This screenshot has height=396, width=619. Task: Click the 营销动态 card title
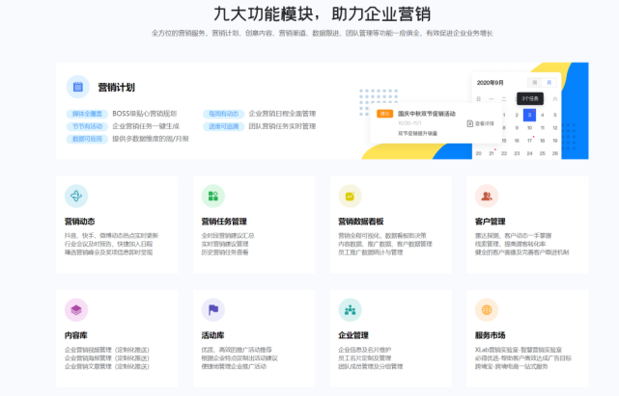[x=80, y=222]
